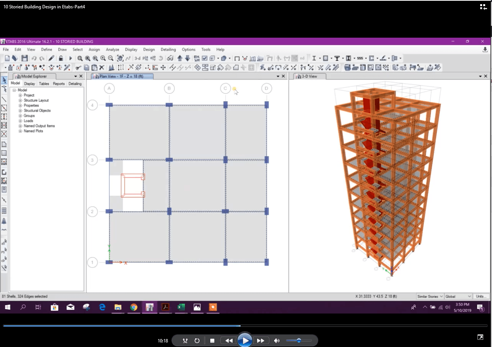Viewport: 492px width, 347px height.
Task: Expand the Groups tree node
Action: pyautogui.click(x=21, y=116)
